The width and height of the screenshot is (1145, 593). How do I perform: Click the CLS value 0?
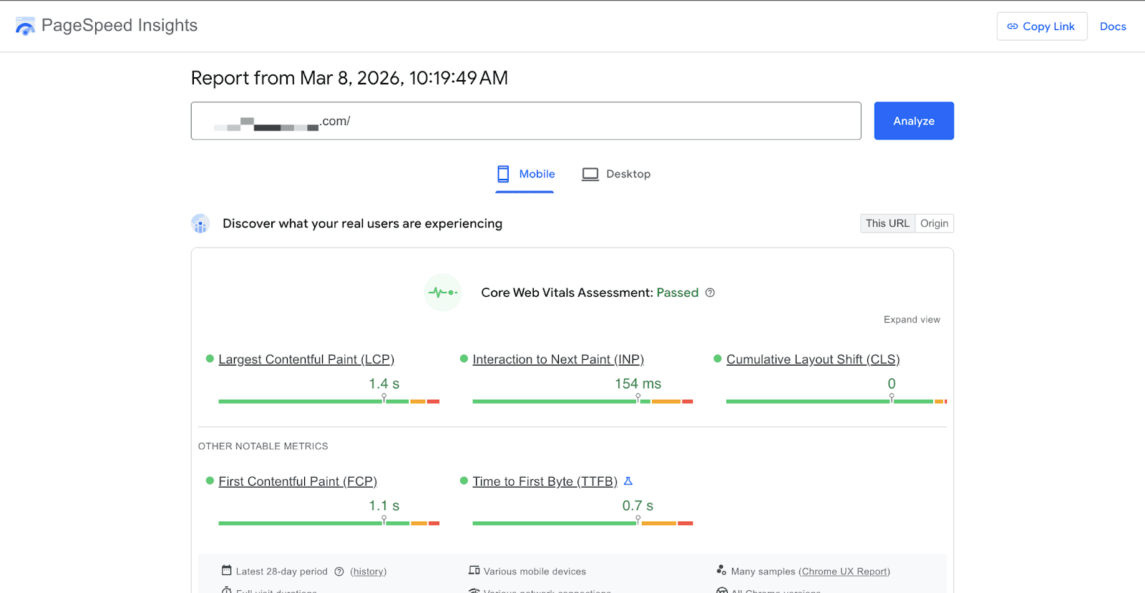tap(892, 384)
